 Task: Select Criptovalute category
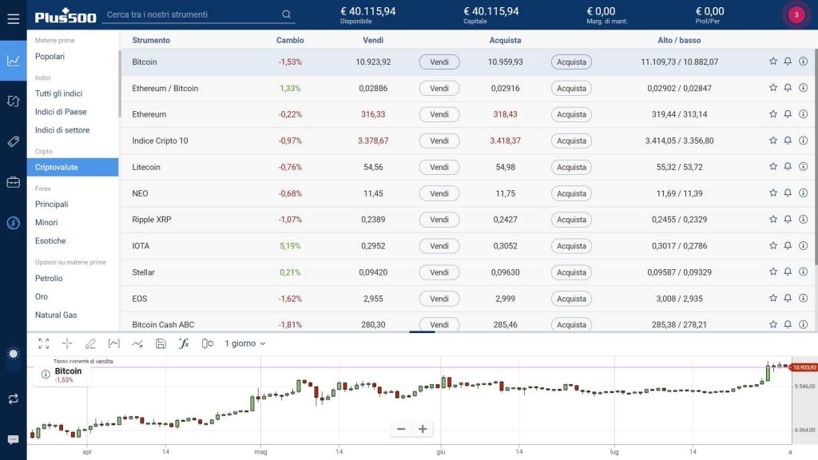tap(73, 167)
